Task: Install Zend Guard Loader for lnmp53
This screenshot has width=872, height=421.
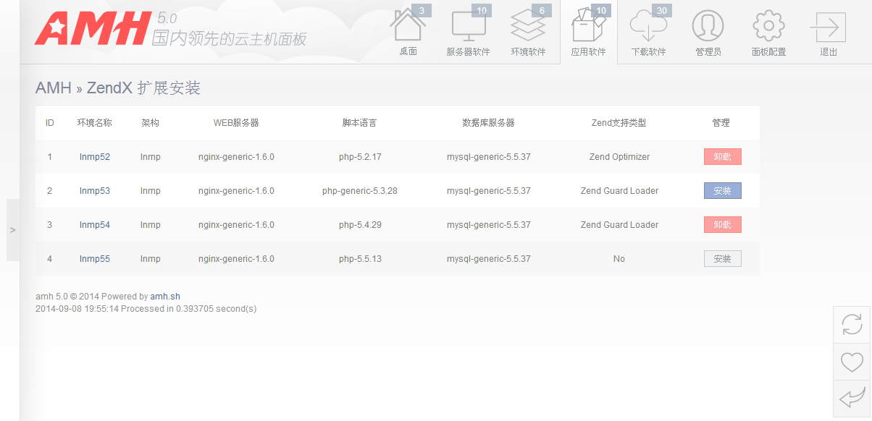Action: [x=722, y=191]
